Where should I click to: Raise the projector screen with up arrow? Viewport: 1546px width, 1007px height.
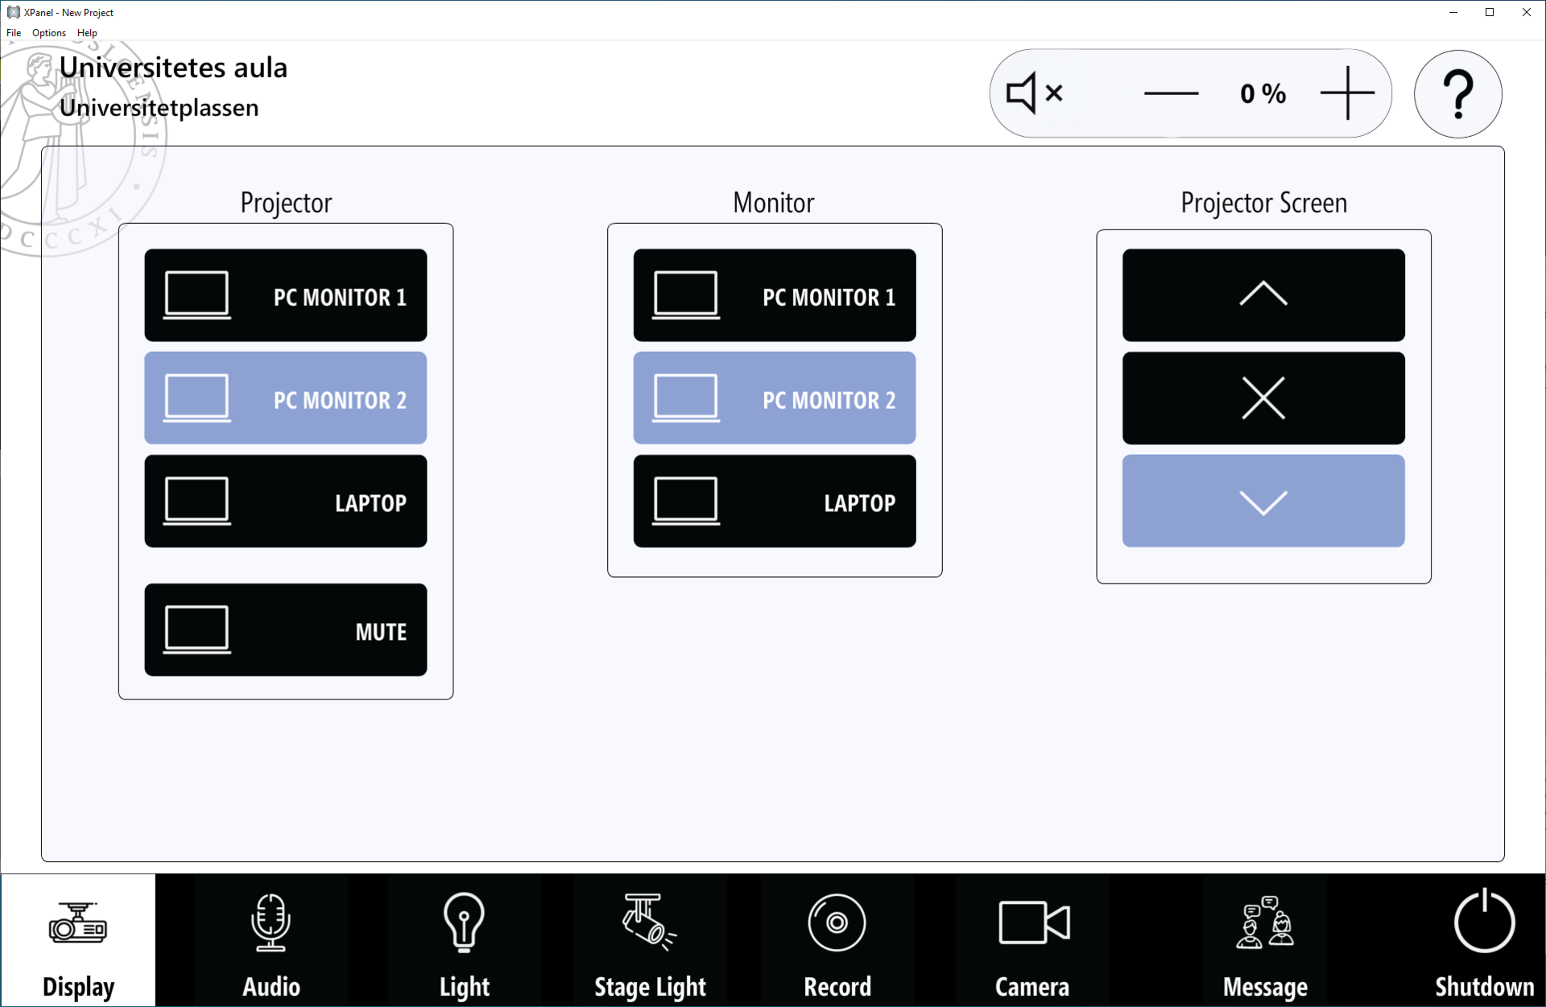(1263, 295)
